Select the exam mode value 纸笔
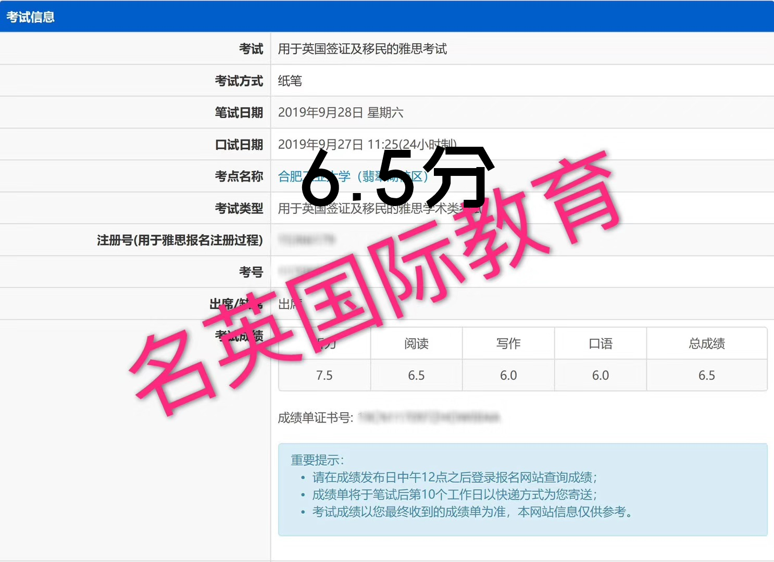 point(290,81)
